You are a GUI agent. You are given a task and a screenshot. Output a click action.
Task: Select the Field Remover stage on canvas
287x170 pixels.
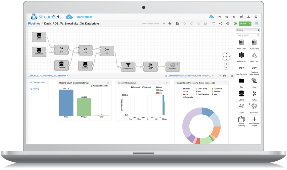point(128,66)
